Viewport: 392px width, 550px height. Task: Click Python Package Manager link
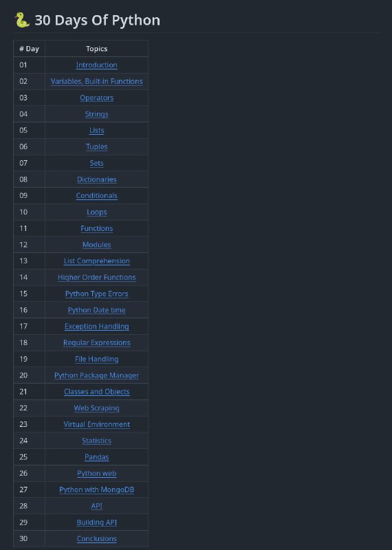[x=96, y=375]
